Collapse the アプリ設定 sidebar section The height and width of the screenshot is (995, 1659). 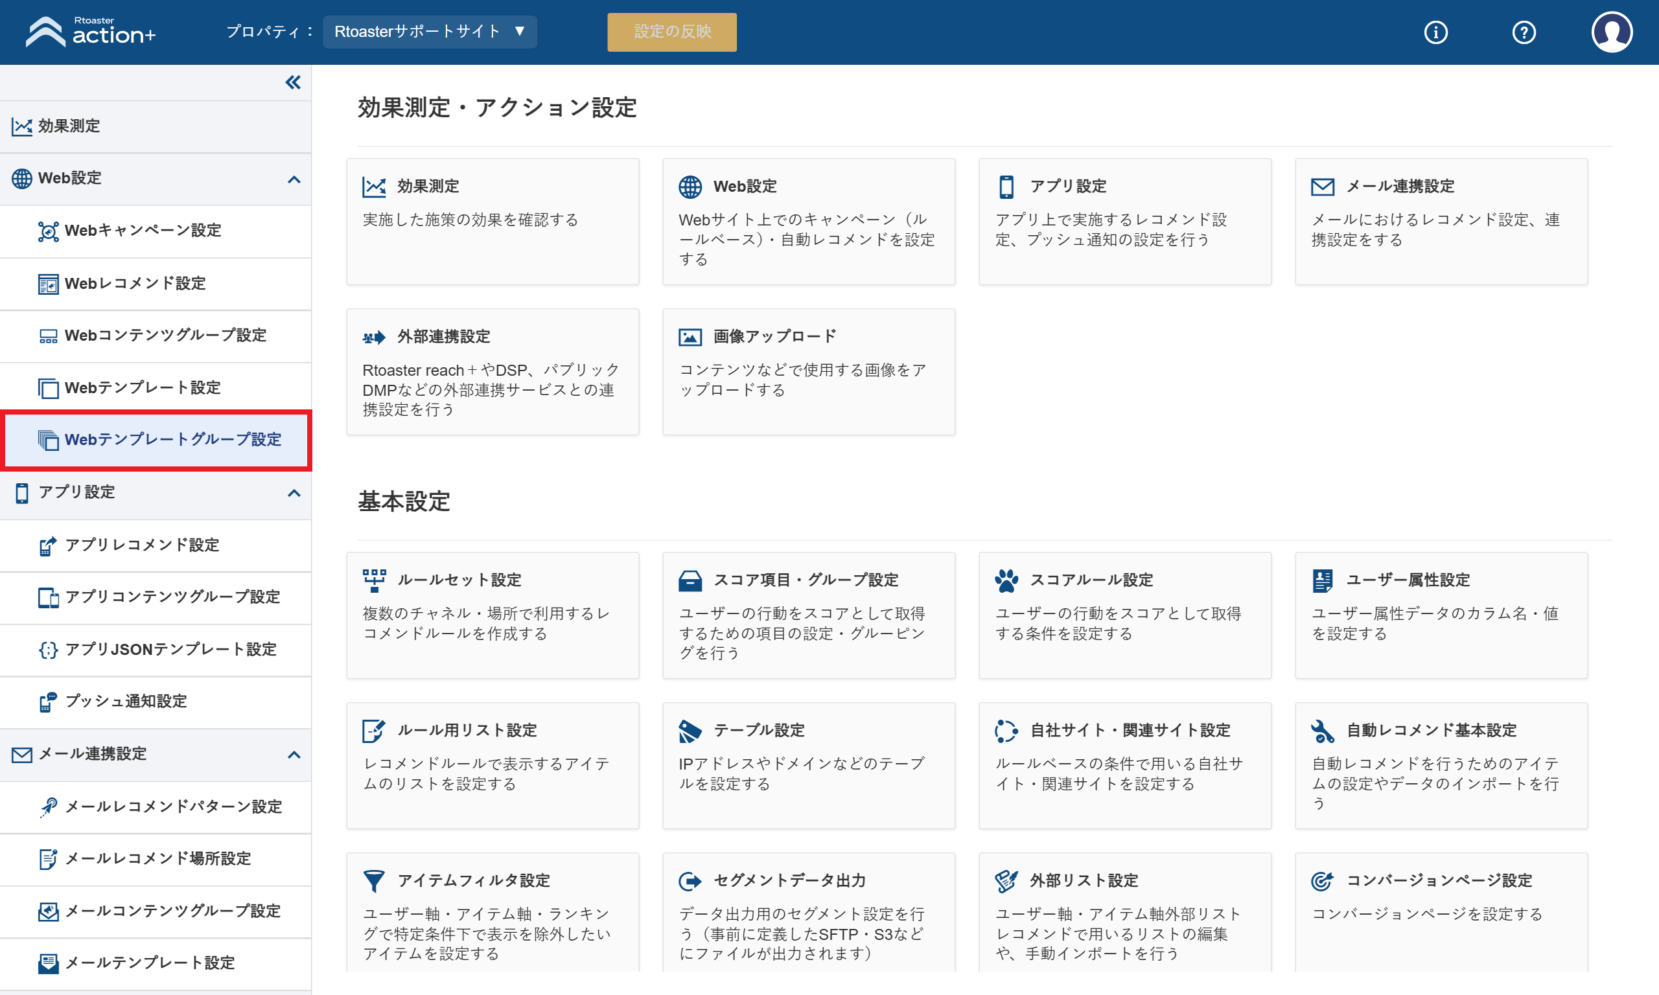click(294, 493)
